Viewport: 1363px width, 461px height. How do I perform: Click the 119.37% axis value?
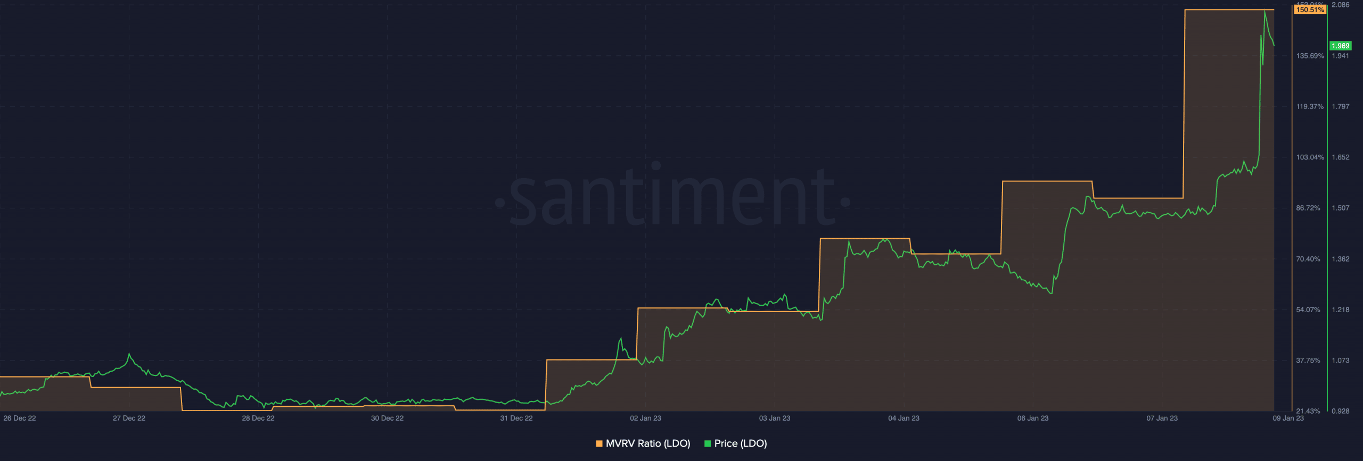coord(1310,106)
